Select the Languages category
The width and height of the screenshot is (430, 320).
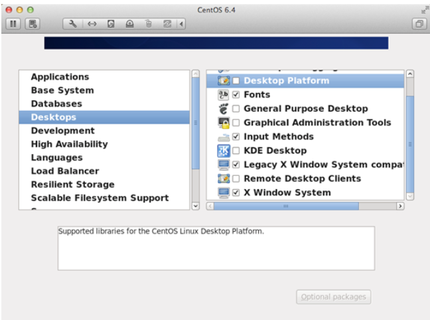(x=104, y=157)
